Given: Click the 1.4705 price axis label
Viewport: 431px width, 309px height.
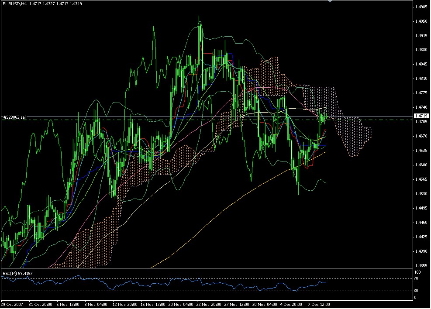Looking at the screenshot, I should pos(421,122).
